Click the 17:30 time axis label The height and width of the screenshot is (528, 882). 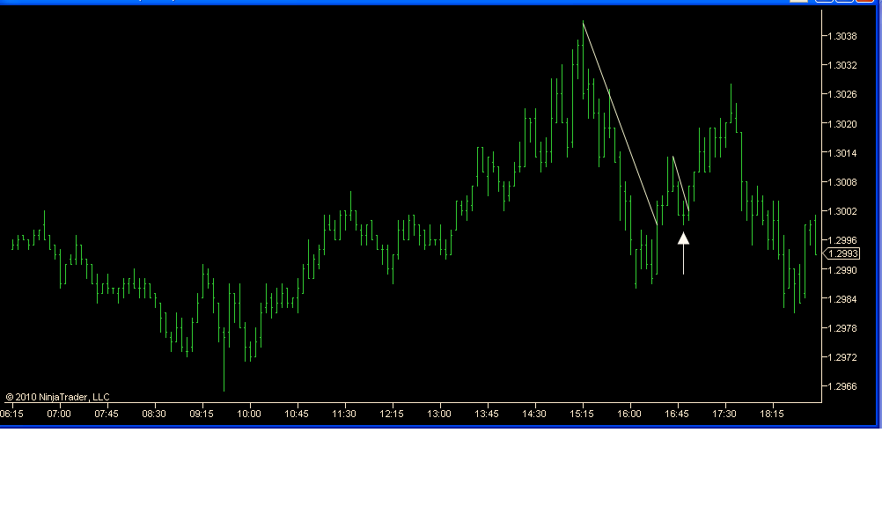724,414
